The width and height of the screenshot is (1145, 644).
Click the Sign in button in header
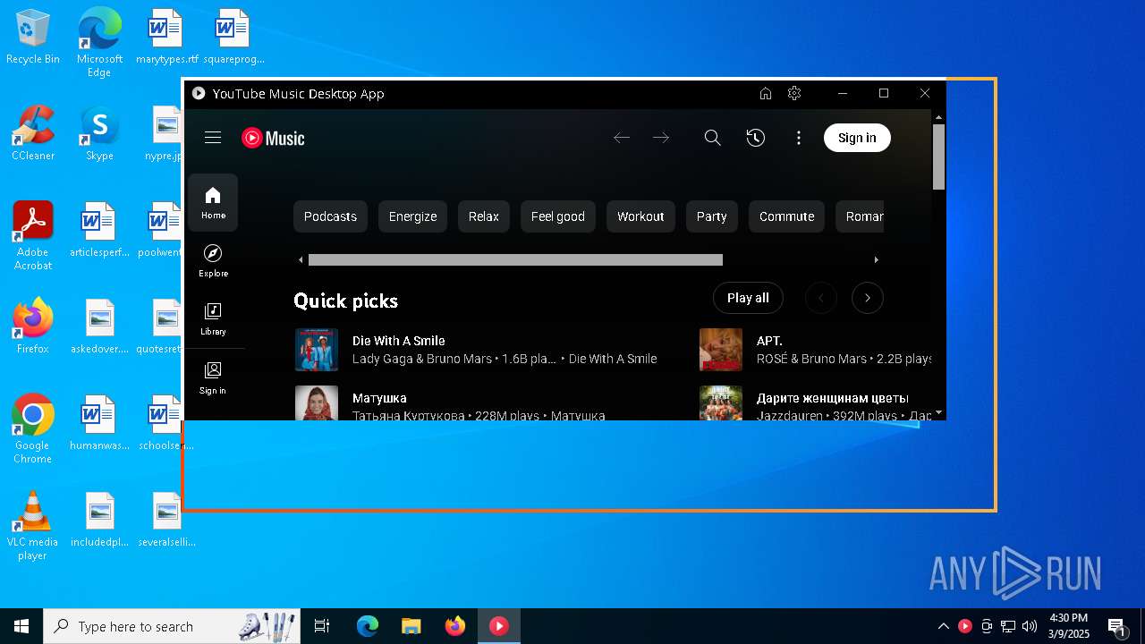(857, 138)
